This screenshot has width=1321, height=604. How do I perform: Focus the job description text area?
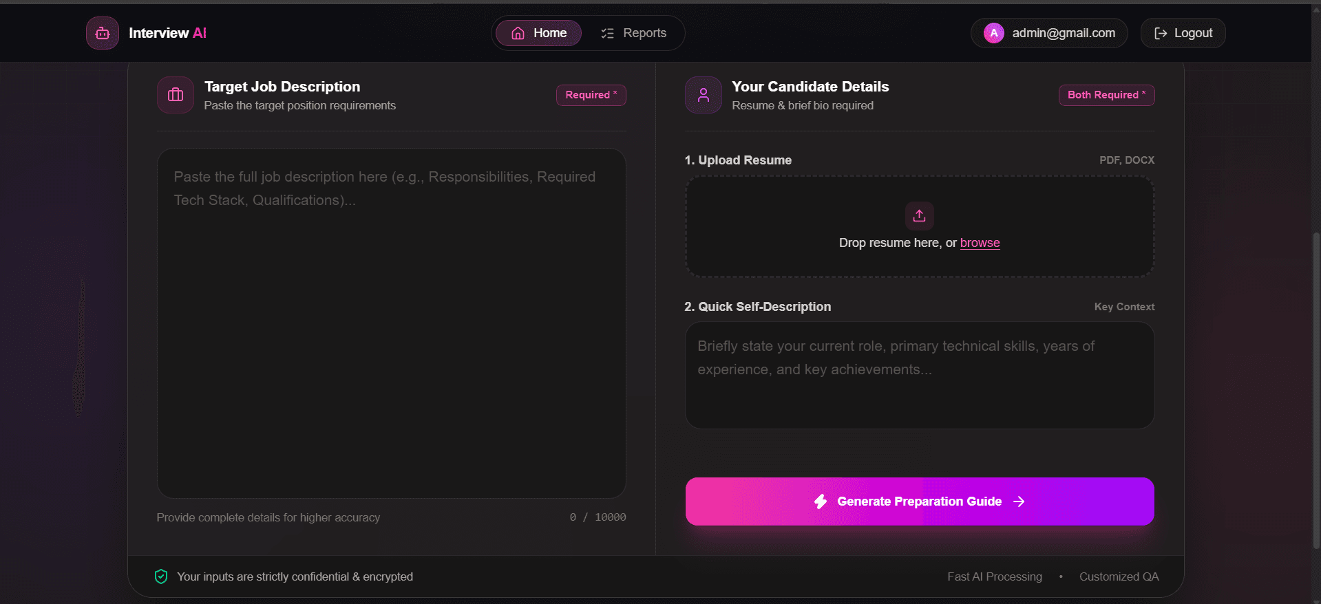click(x=392, y=323)
